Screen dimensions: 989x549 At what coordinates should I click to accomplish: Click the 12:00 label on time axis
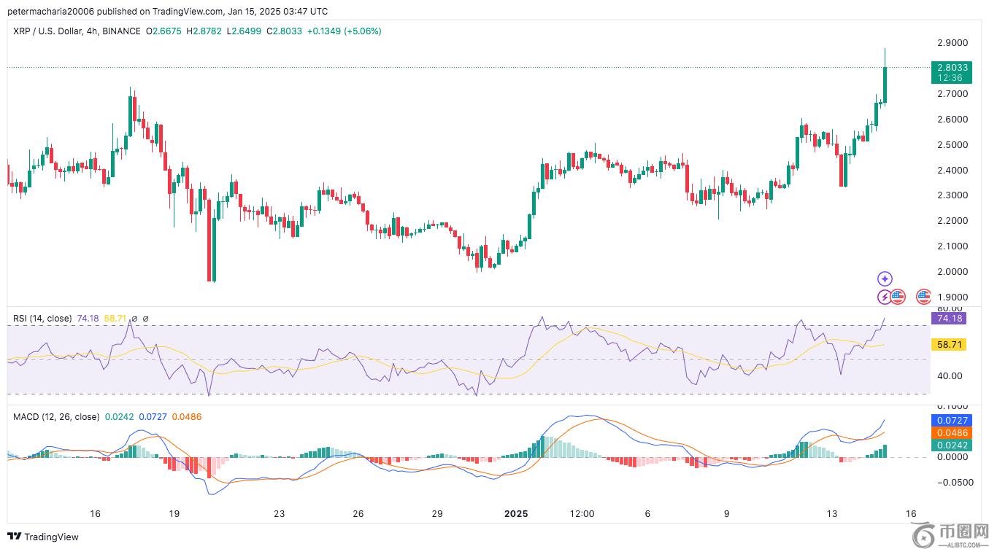(x=582, y=513)
